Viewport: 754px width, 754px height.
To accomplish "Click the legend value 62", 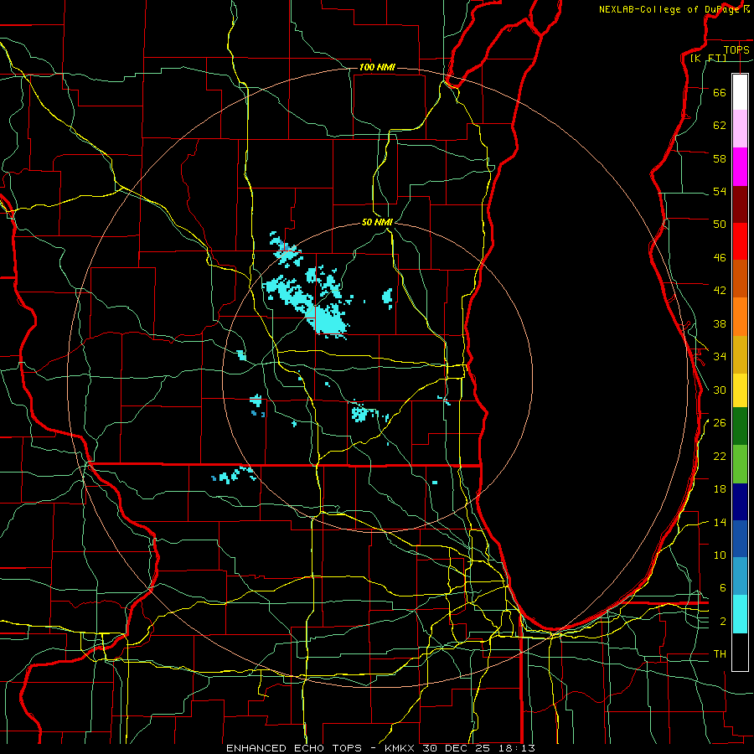I will (720, 126).
